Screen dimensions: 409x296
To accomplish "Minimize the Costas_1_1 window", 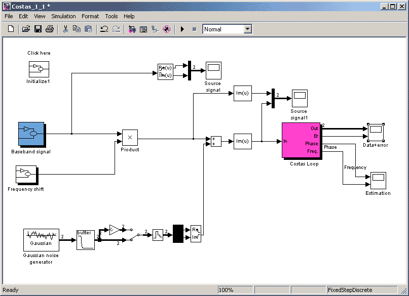I will [384, 7].
